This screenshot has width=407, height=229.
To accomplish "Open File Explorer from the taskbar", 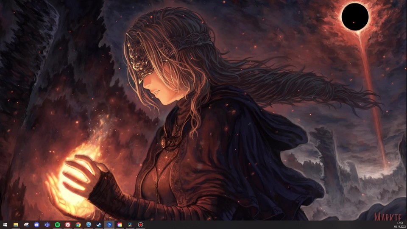I will click(16, 225).
